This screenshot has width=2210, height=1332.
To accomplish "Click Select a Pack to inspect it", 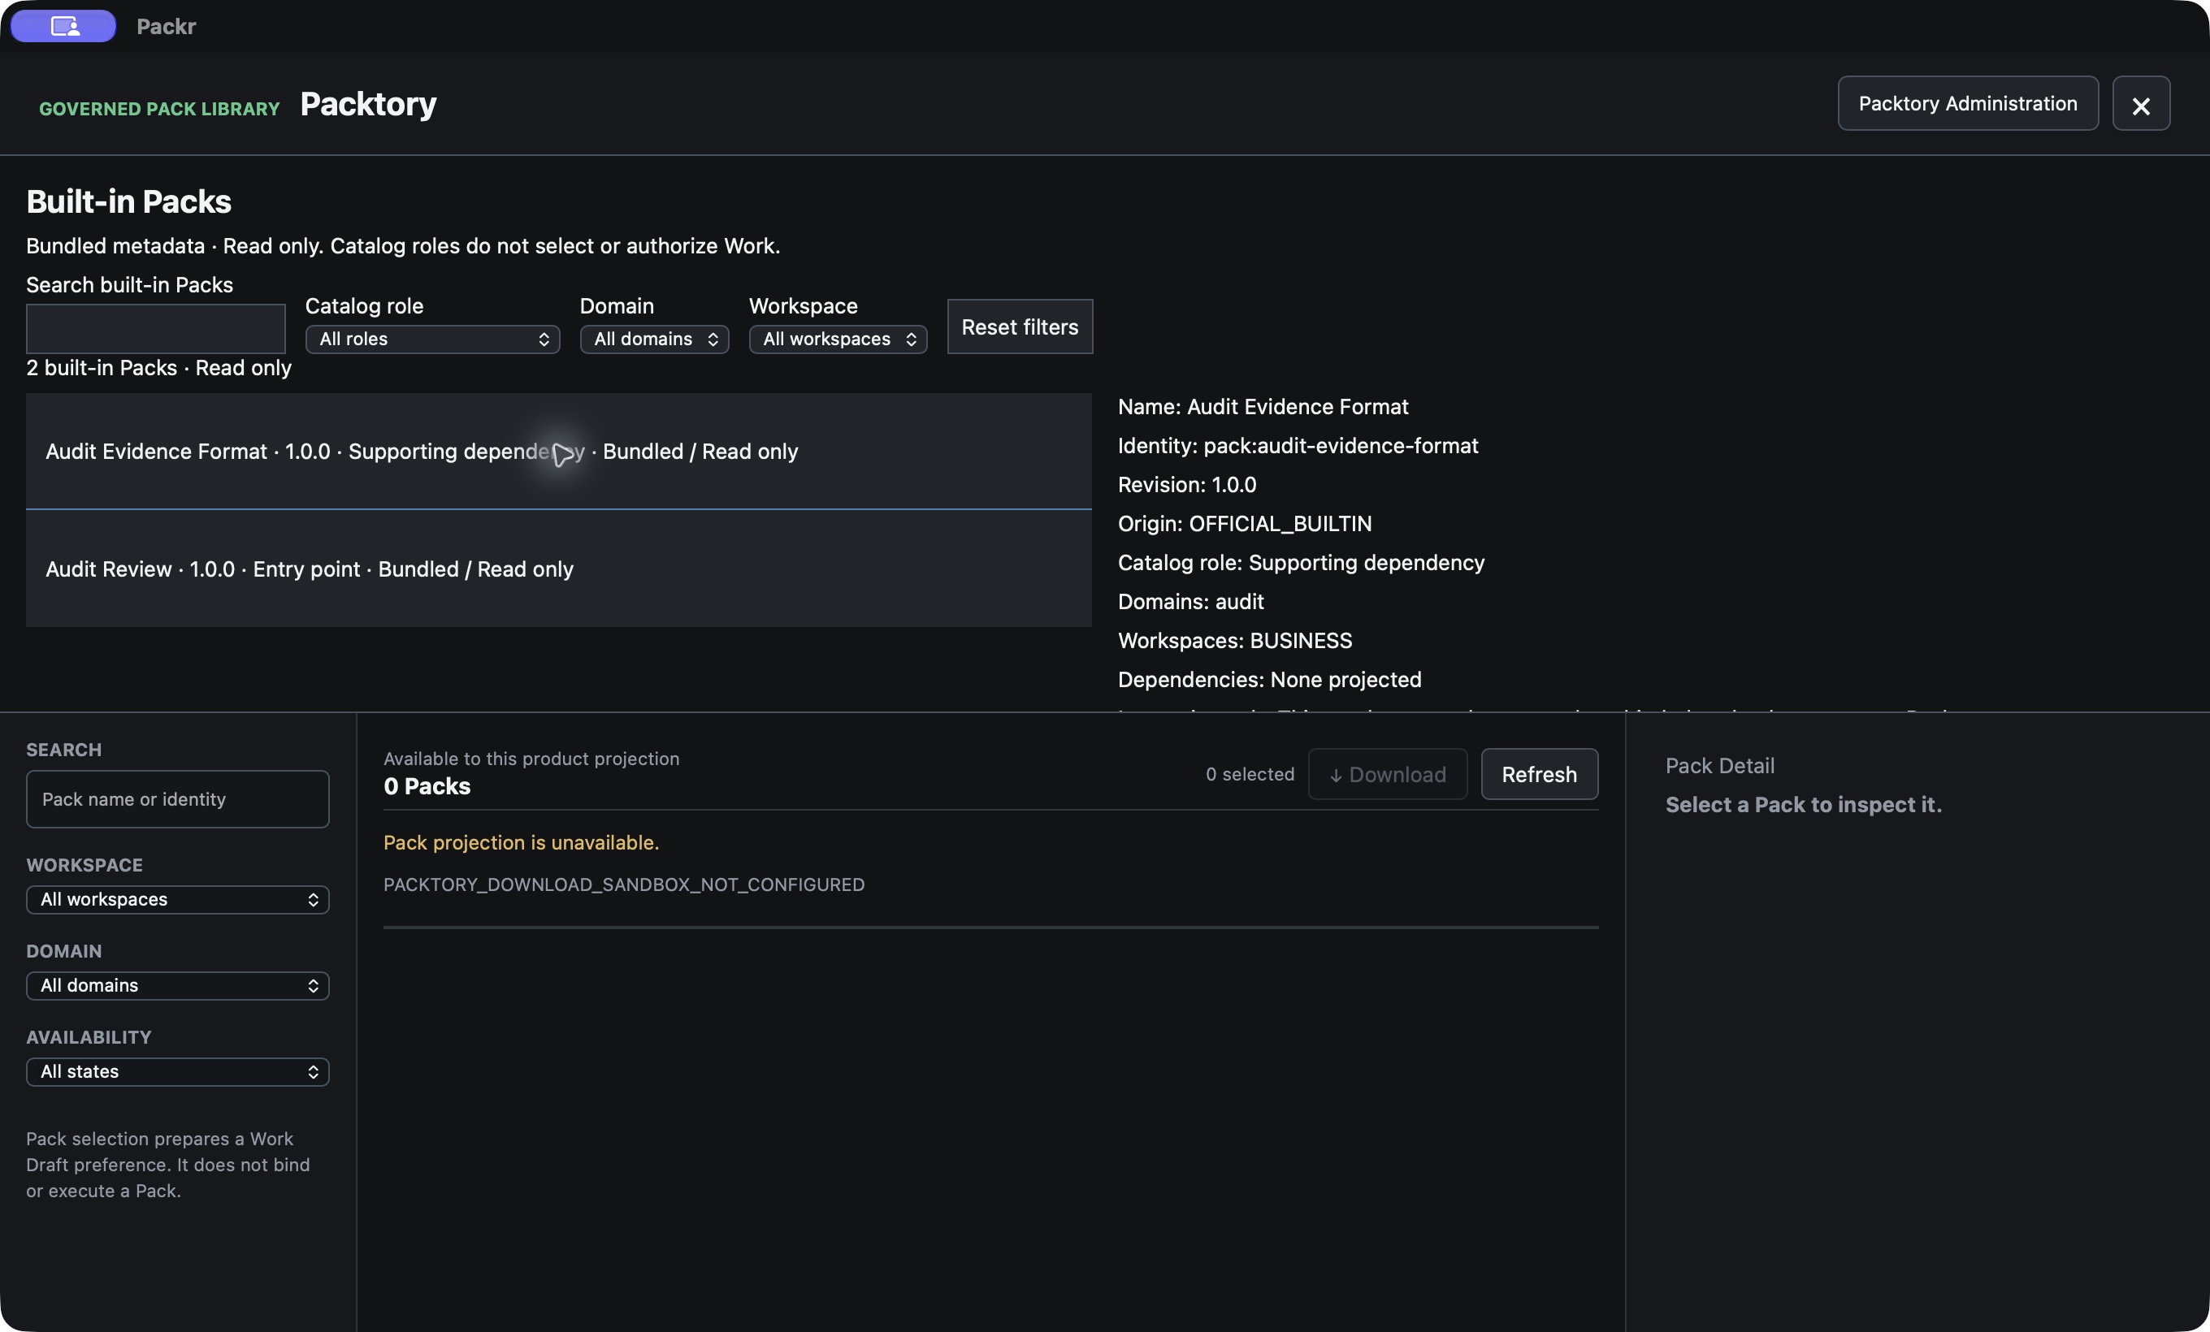I will [x=1803, y=805].
